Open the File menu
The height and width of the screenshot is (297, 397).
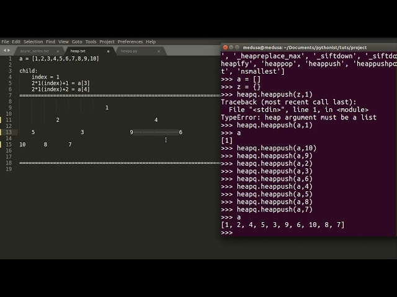(x=5, y=41)
